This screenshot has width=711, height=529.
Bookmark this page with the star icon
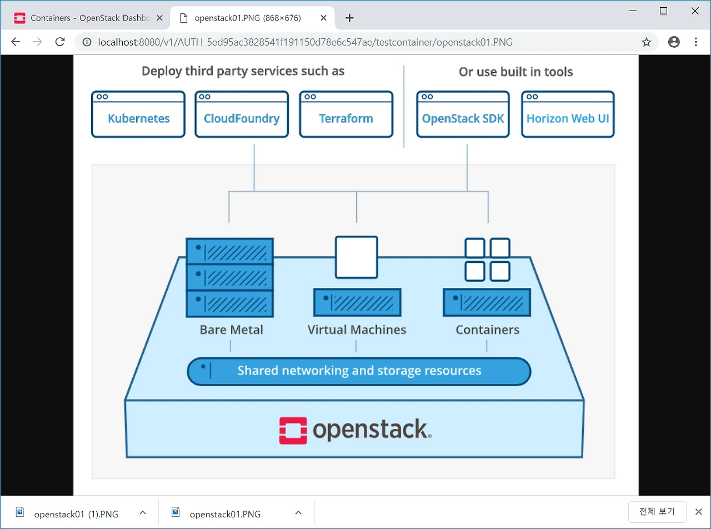647,42
